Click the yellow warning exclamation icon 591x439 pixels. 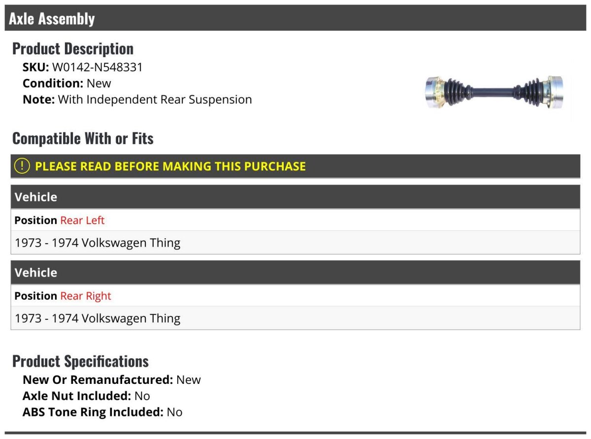tap(22, 166)
